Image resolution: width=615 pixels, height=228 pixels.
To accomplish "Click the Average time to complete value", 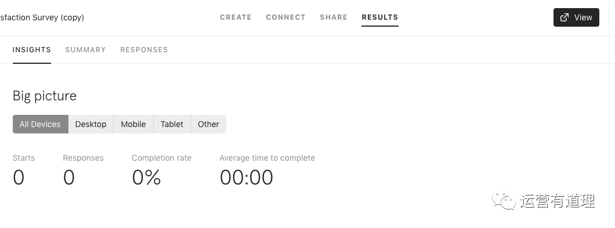I will click(x=247, y=178).
